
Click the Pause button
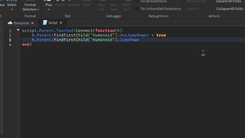click(60, 5)
